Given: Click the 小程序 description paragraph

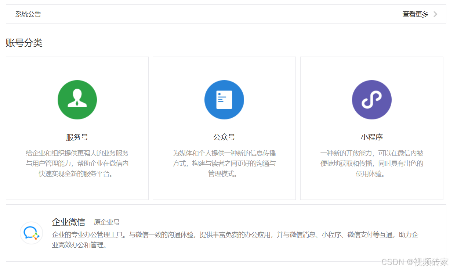Looking at the screenshot, I should [x=372, y=164].
